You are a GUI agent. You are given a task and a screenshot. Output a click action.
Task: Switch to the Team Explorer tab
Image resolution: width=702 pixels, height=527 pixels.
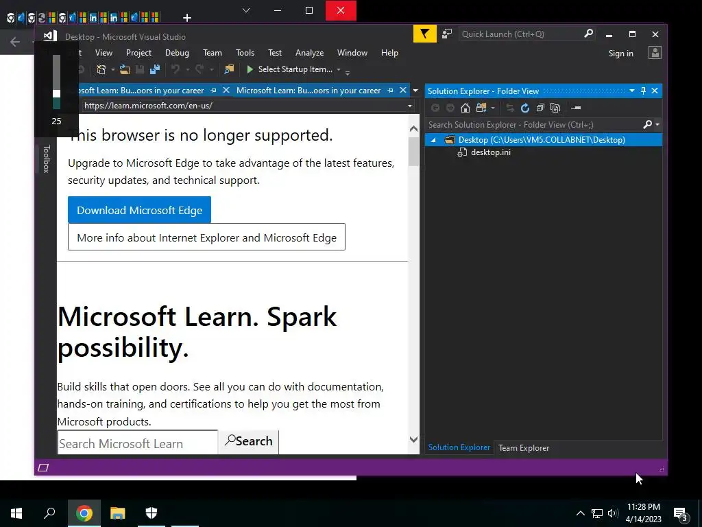pyautogui.click(x=524, y=447)
